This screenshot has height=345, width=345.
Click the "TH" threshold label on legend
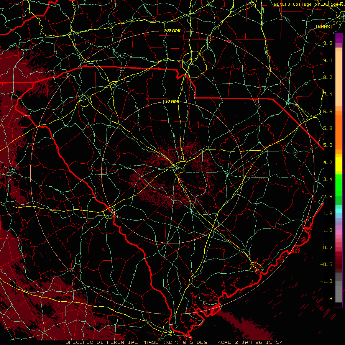click(329, 299)
